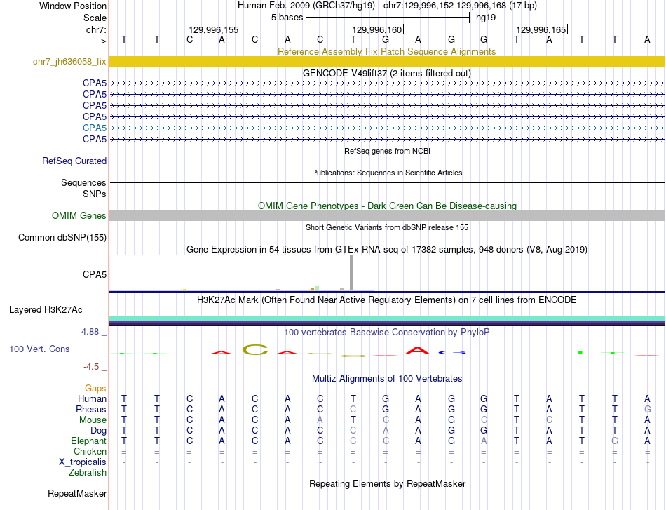The width and height of the screenshot is (666, 510).
Task: Open 100 vertebrates Basewise Conservation by PhyloP title
Action: 387,333
